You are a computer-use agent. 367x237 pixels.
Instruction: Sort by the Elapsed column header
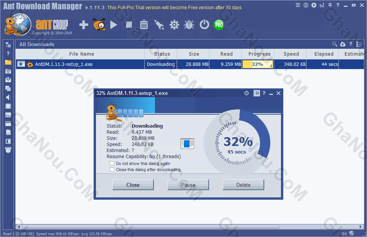322,54
